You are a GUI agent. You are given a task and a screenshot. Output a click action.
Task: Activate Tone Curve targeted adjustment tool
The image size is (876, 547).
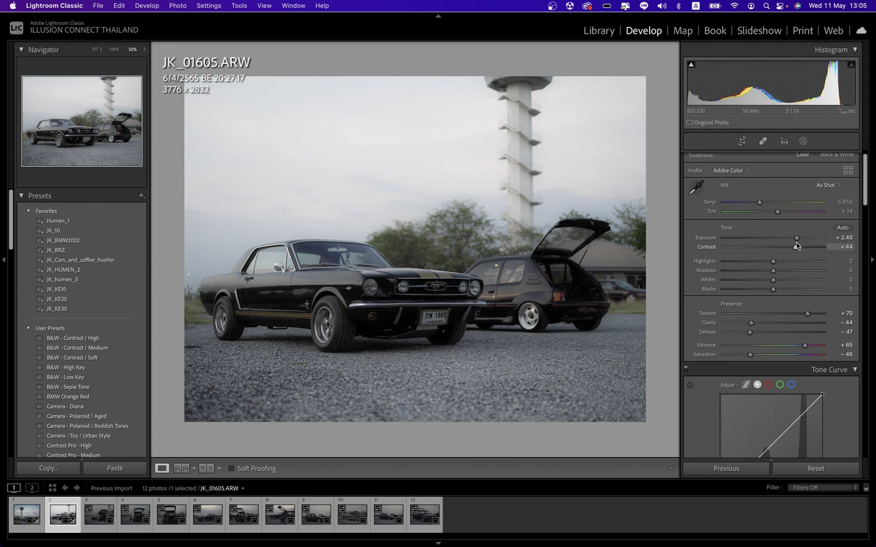pyautogui.click(x=690, y=385)
